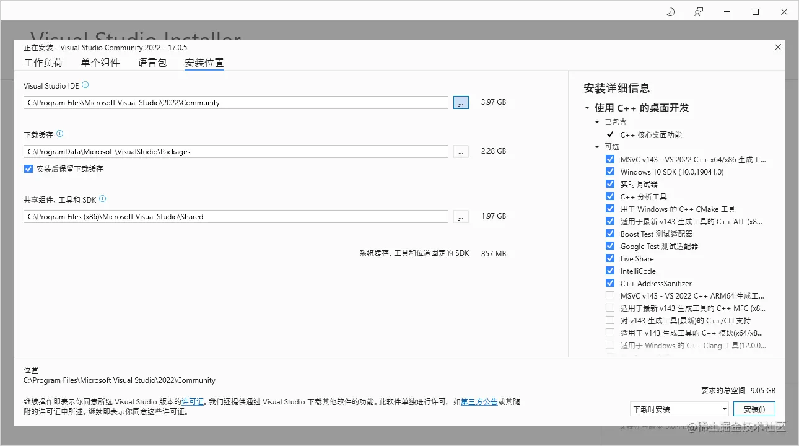This screenshot has width=799, height=446.
Task: Check the C++ MFC for v143 option
Action: pyautogui.click(x=610, y=308)
